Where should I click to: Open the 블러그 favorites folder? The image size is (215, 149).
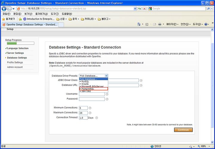tap(104, 19)
